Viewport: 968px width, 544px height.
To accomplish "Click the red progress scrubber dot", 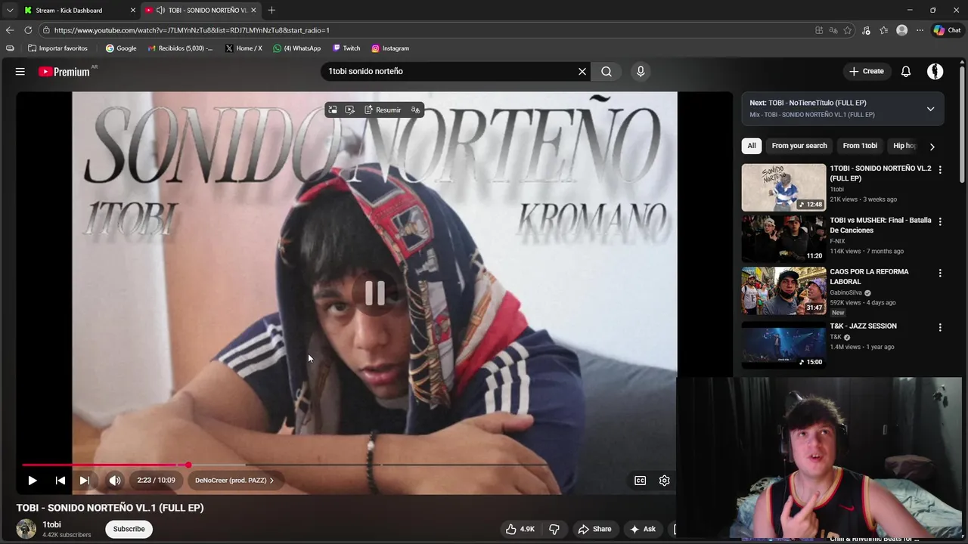I will tap(188, 465).
